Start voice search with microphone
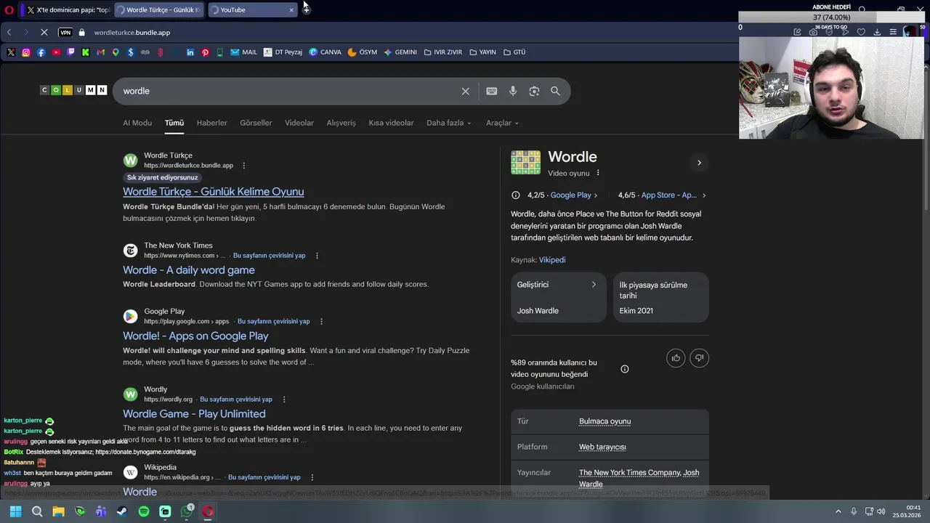This screenshot has width=930, height=523. pos(513,91)
